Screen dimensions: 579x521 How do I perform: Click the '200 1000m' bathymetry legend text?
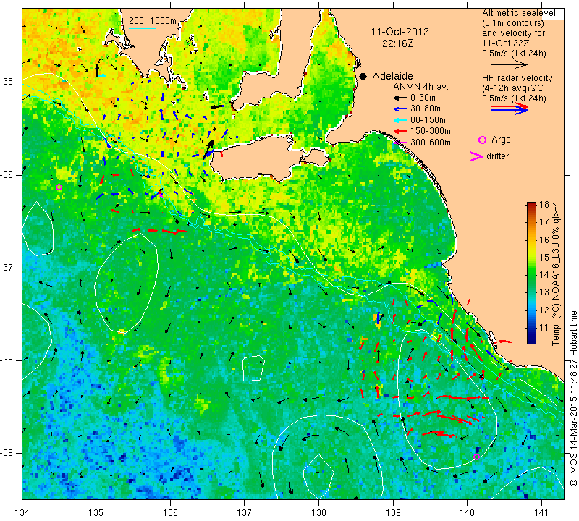[x=153, y=21]
